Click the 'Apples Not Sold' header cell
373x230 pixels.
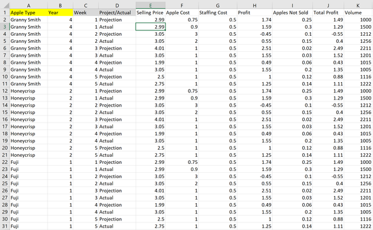coord(292,13)
